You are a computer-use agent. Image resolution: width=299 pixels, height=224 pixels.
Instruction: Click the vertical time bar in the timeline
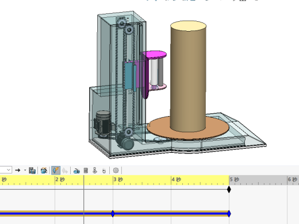coord(84,200)
